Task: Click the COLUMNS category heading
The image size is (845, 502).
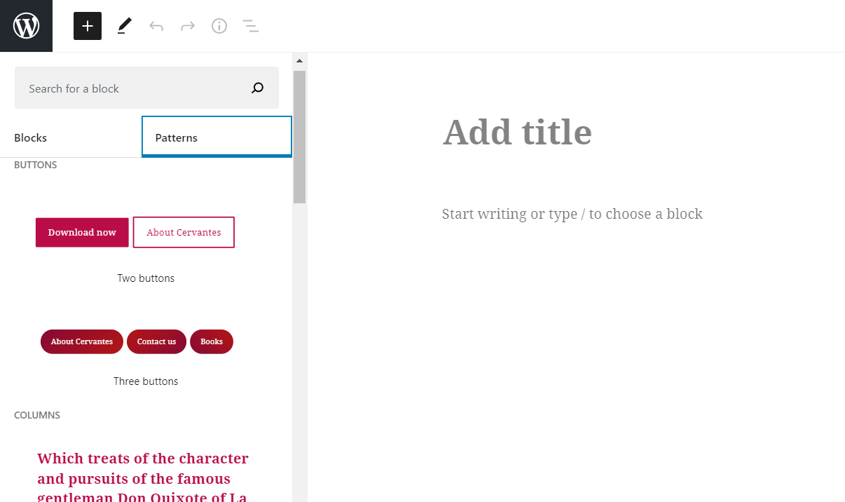Action: [37, 415]
